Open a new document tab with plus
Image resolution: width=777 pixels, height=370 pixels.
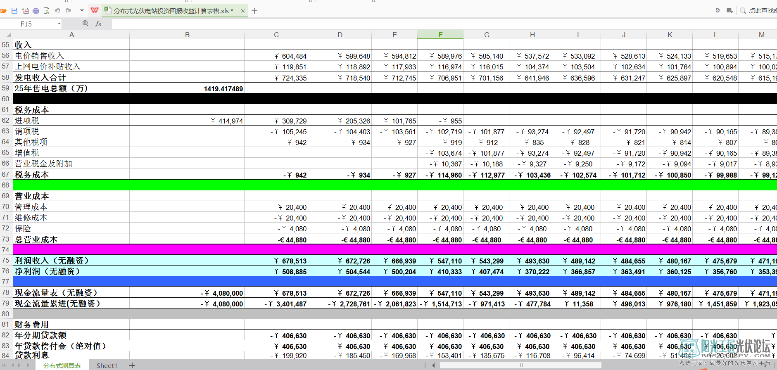coord(254,11)
